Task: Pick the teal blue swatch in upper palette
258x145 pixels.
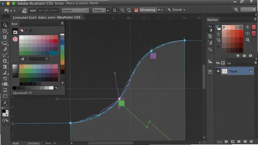Action: pos(53,53)
